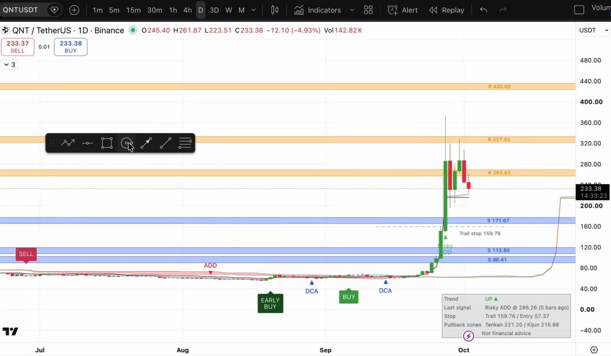Grab the floating toolbar drag handle

pyautogui.click(x=51, y=143)
